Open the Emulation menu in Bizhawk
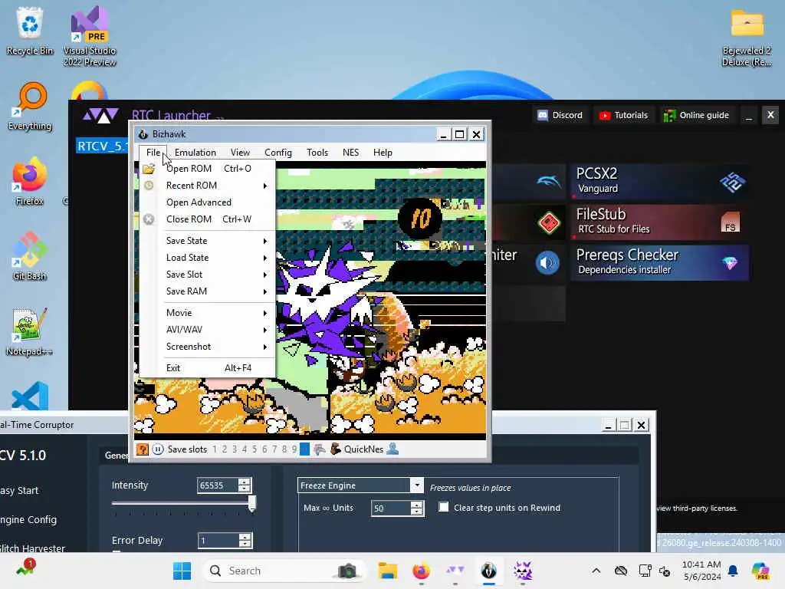Image resolution: width=785 pixels, height=589 pixels. tap(195, 153)
